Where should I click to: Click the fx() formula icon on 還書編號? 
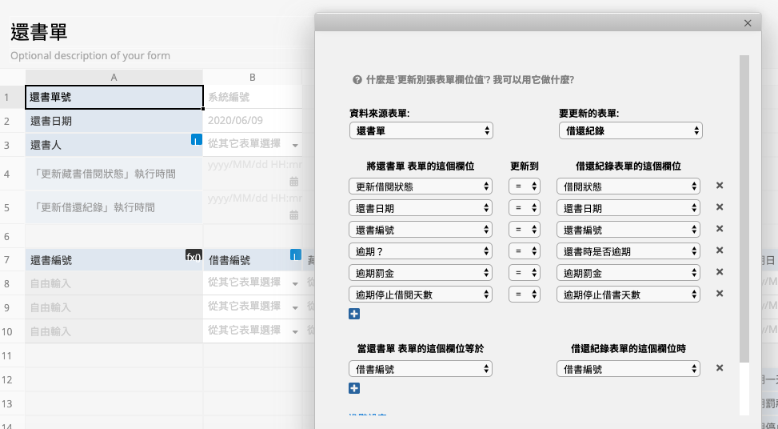point(194,257)
